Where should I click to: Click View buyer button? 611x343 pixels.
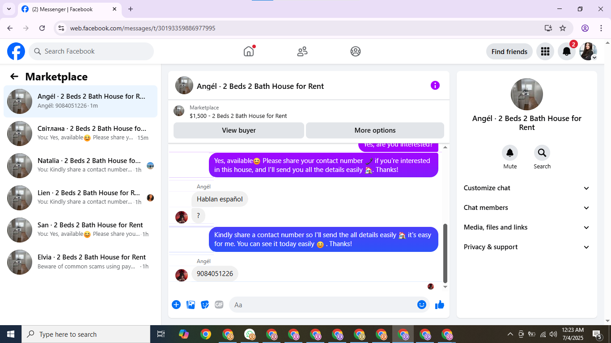239,130
